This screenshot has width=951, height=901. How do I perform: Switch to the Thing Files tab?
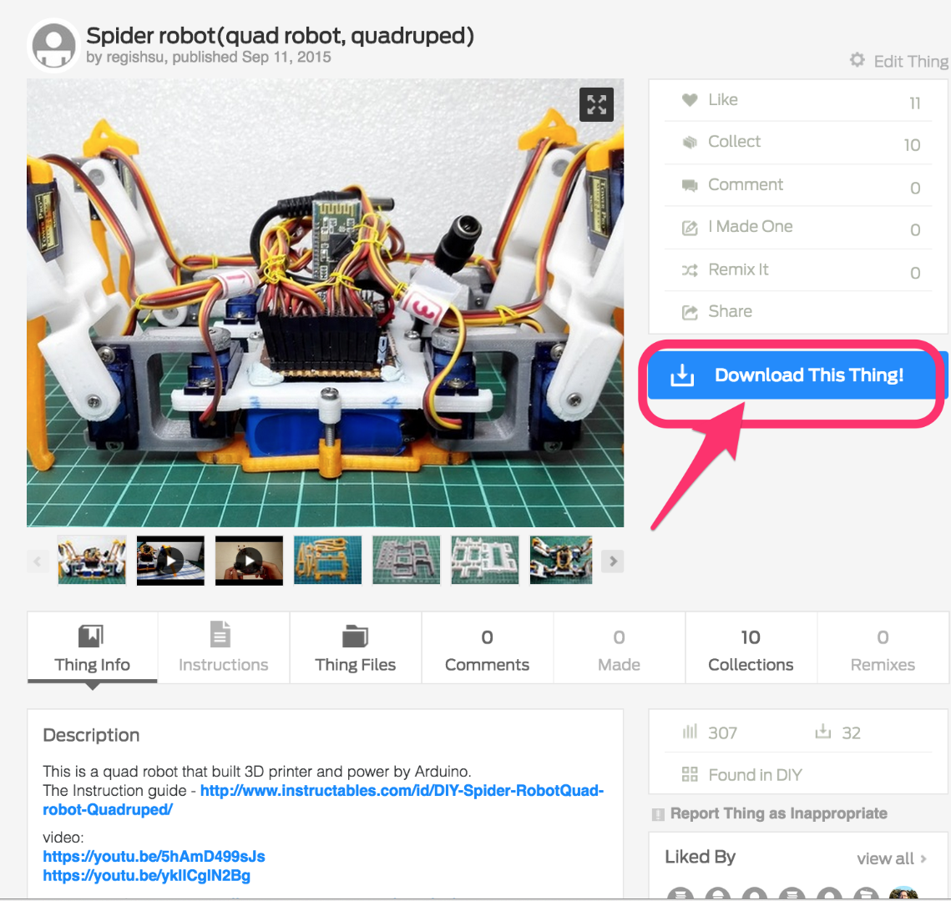(x=355, y=647)
